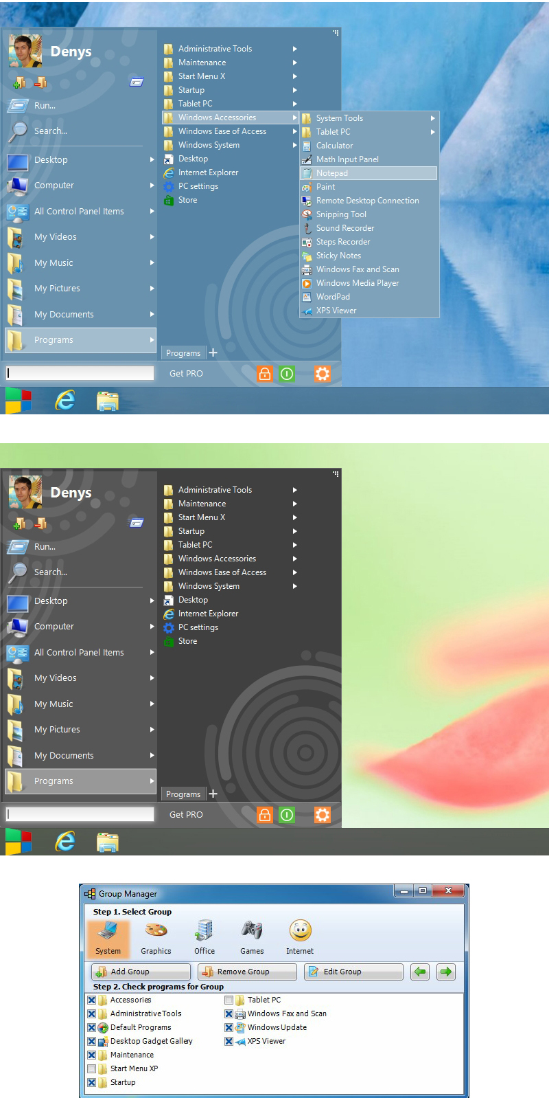The height and width of the screenshot is (1098, 549).
Task: Click the green right arrow in Group Manager
Action: coord(446,972)
